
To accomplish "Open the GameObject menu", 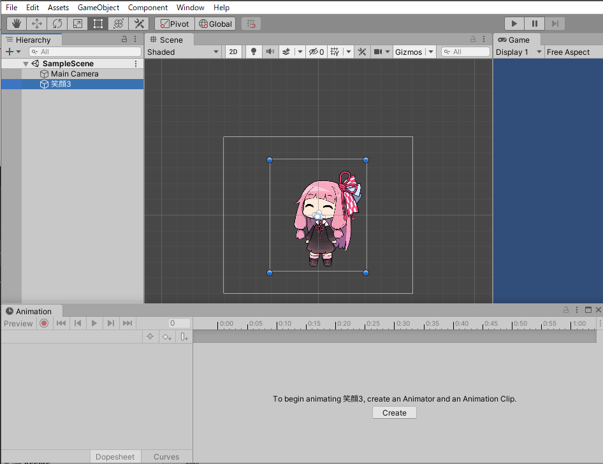I will (x=98, y=7).
